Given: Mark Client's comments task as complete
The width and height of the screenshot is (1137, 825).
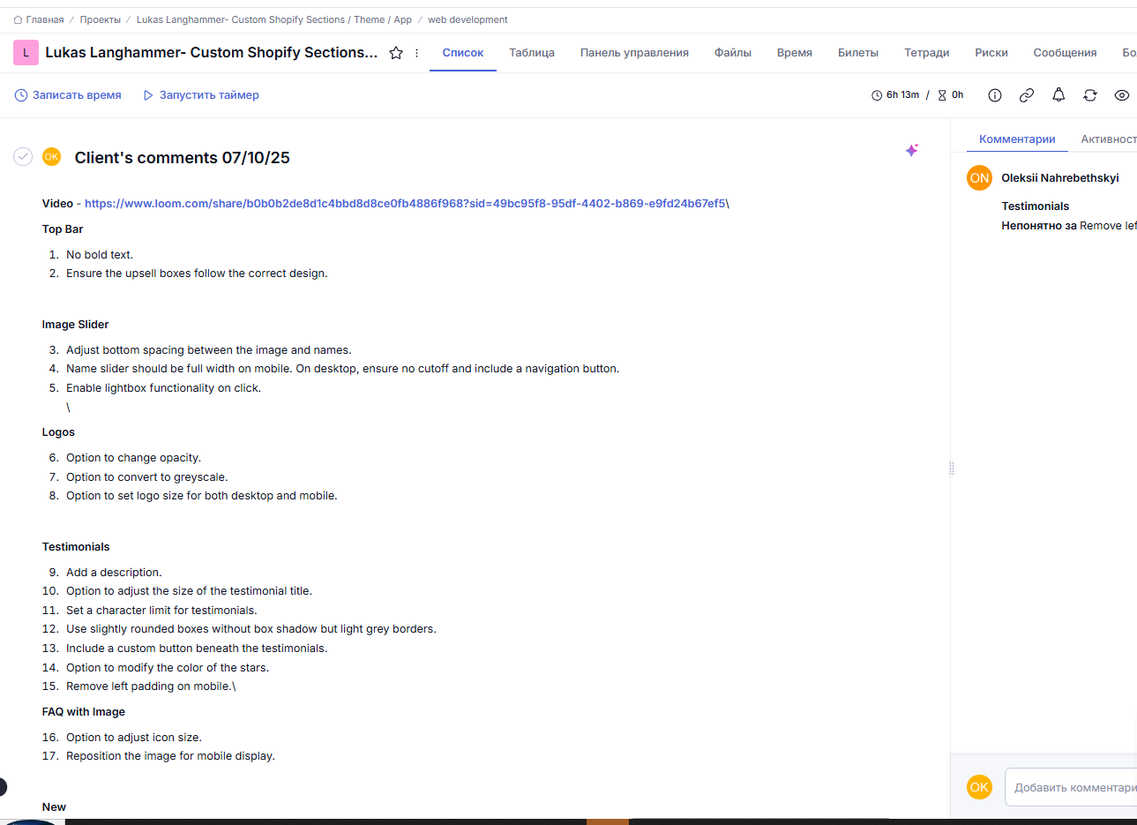Looking at the screenshot, I should tap(23, 157).
